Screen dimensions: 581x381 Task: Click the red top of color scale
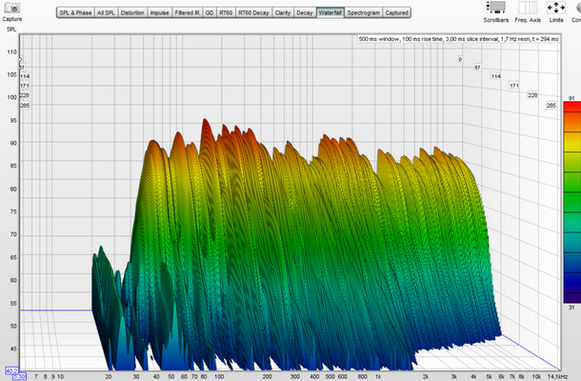[x=572, y=108]
